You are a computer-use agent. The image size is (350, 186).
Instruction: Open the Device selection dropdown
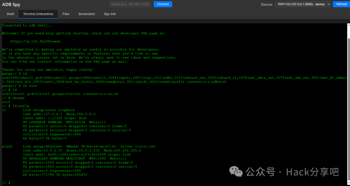pos(303,4)
